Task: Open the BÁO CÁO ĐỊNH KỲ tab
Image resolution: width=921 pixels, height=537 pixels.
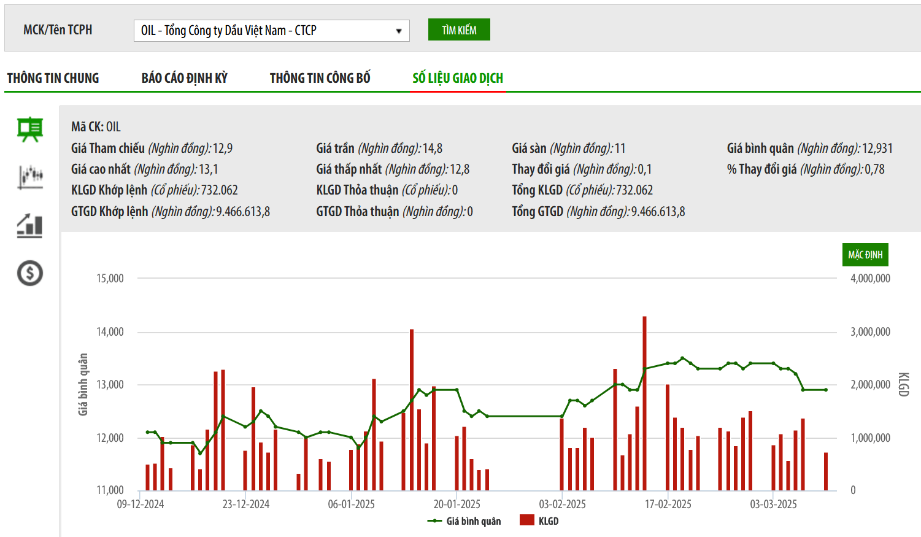Action: tap(184, 78)
